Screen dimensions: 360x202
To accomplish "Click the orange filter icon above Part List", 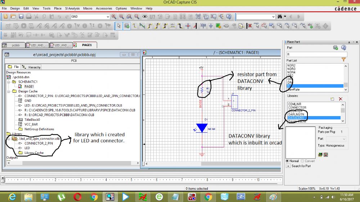I will click(x=343, y=60).
